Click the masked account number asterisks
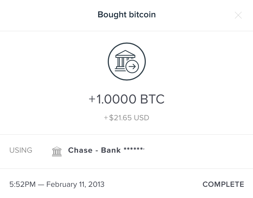Image resolution: width=253 pixels, height=198 pixels. coord(133,150)
